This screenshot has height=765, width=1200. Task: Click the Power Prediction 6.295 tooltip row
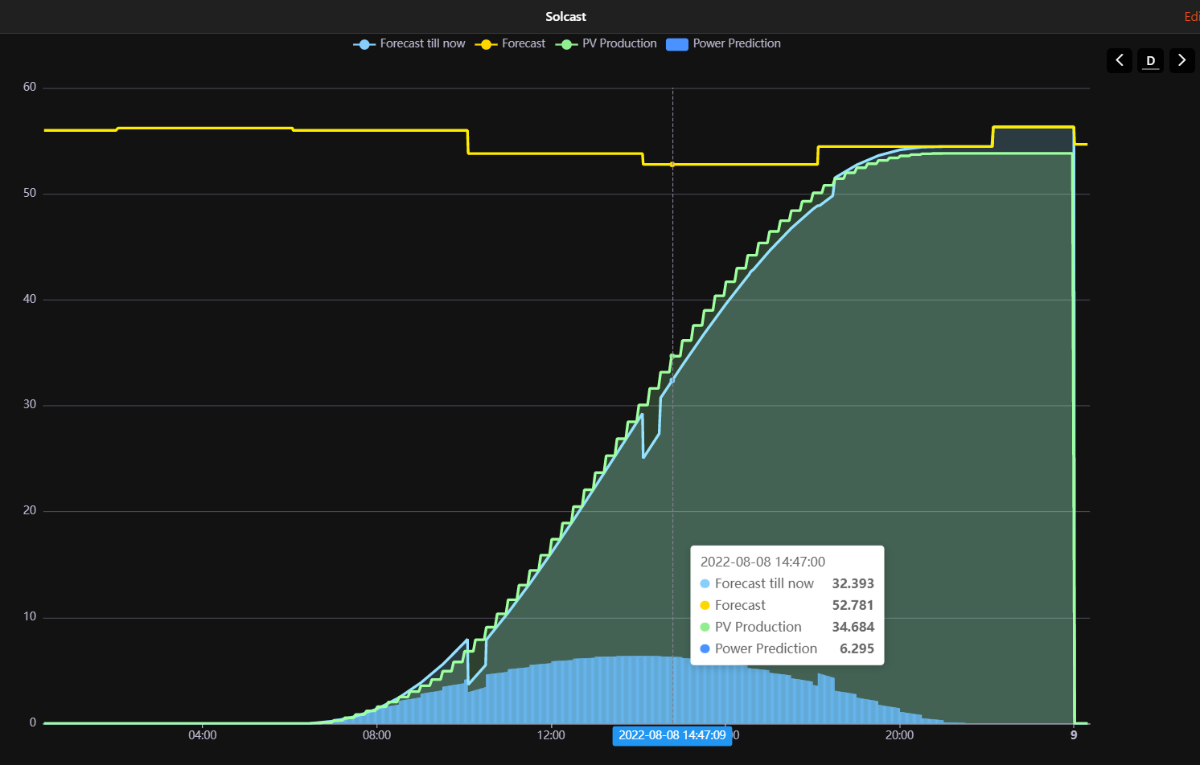[x=787, y=648]
